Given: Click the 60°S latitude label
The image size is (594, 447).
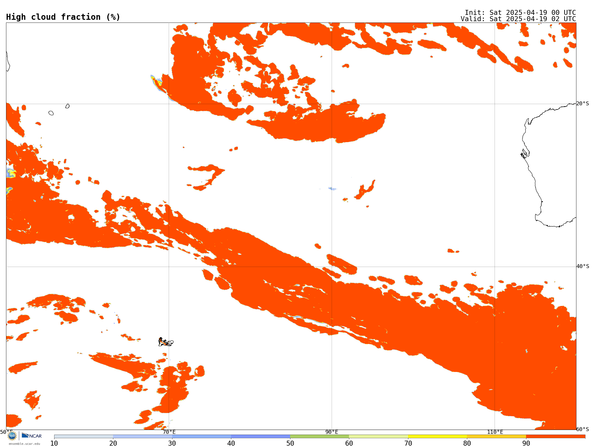Looking at the screenshot, I should click(x=583, y=429).
